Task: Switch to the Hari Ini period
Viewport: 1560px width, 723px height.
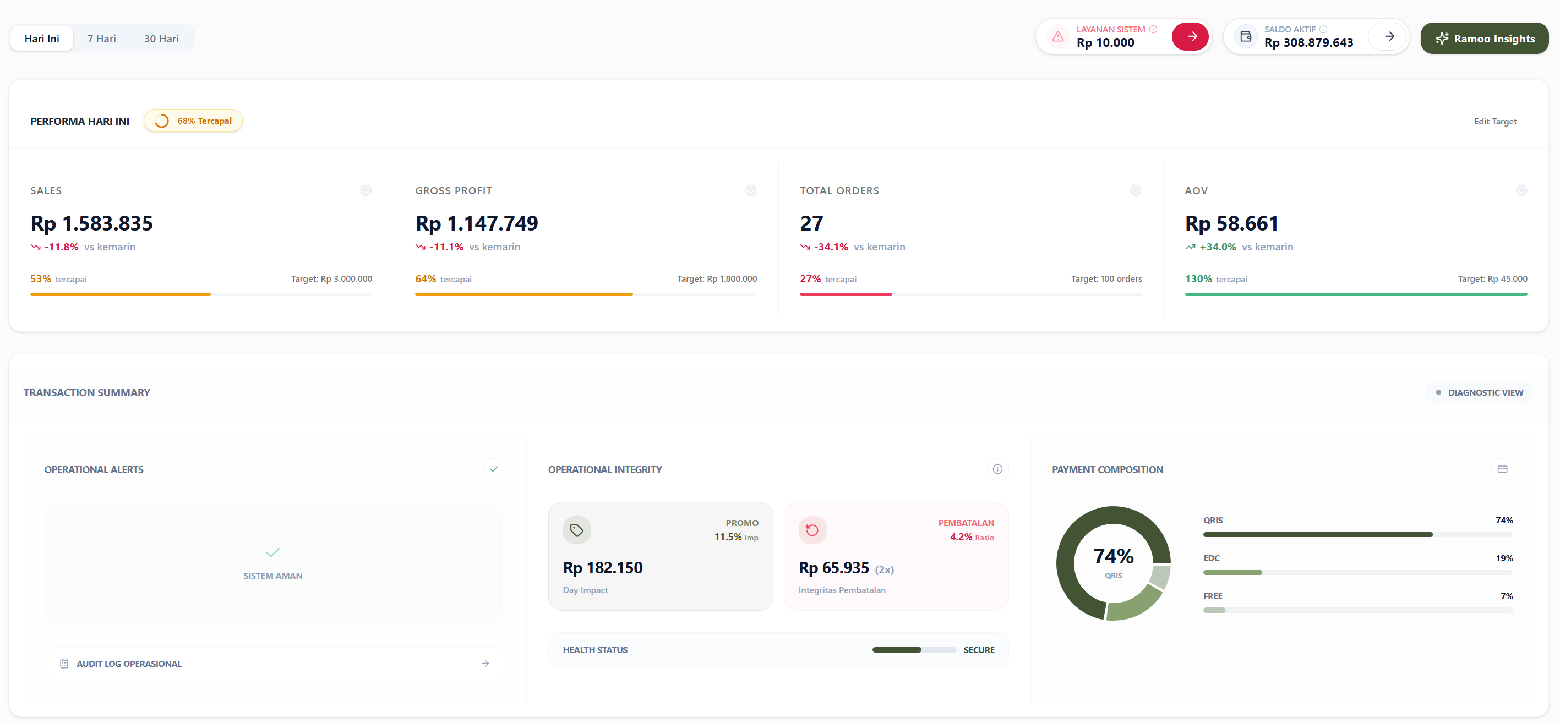Action: [x=42, y=39]
